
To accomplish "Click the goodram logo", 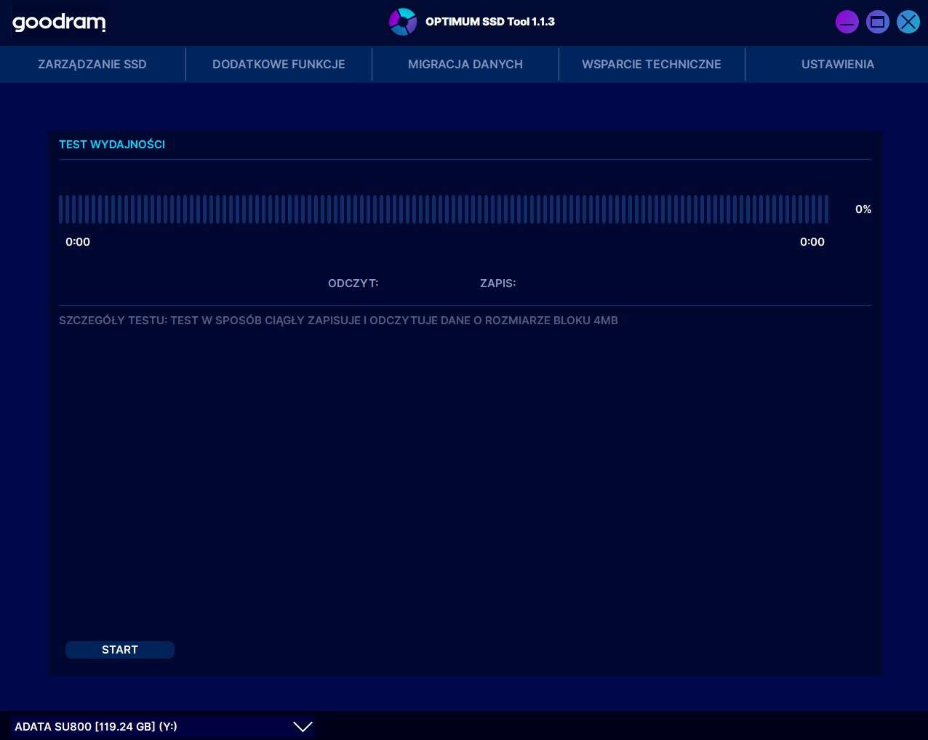I will point(59,23).
